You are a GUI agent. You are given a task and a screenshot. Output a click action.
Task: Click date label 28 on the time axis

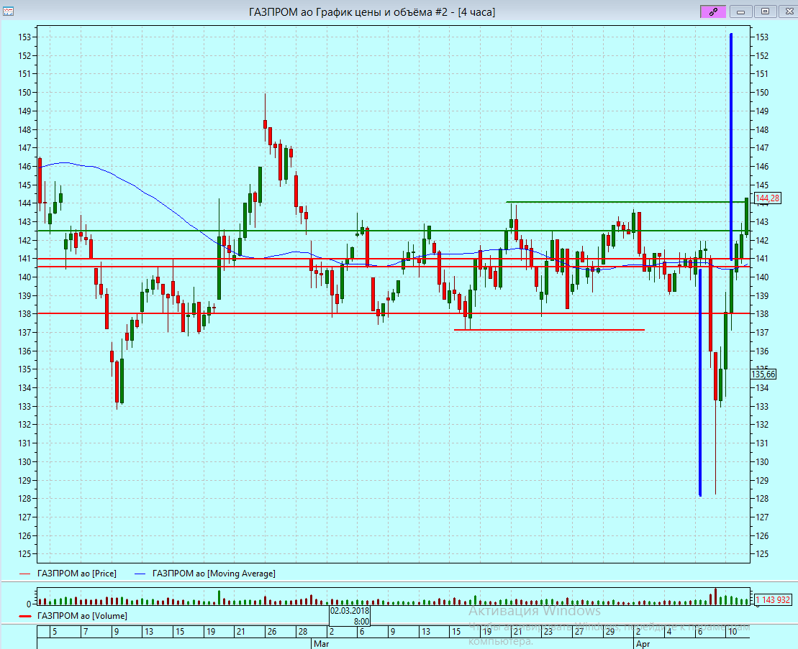(x=303, y=631)
